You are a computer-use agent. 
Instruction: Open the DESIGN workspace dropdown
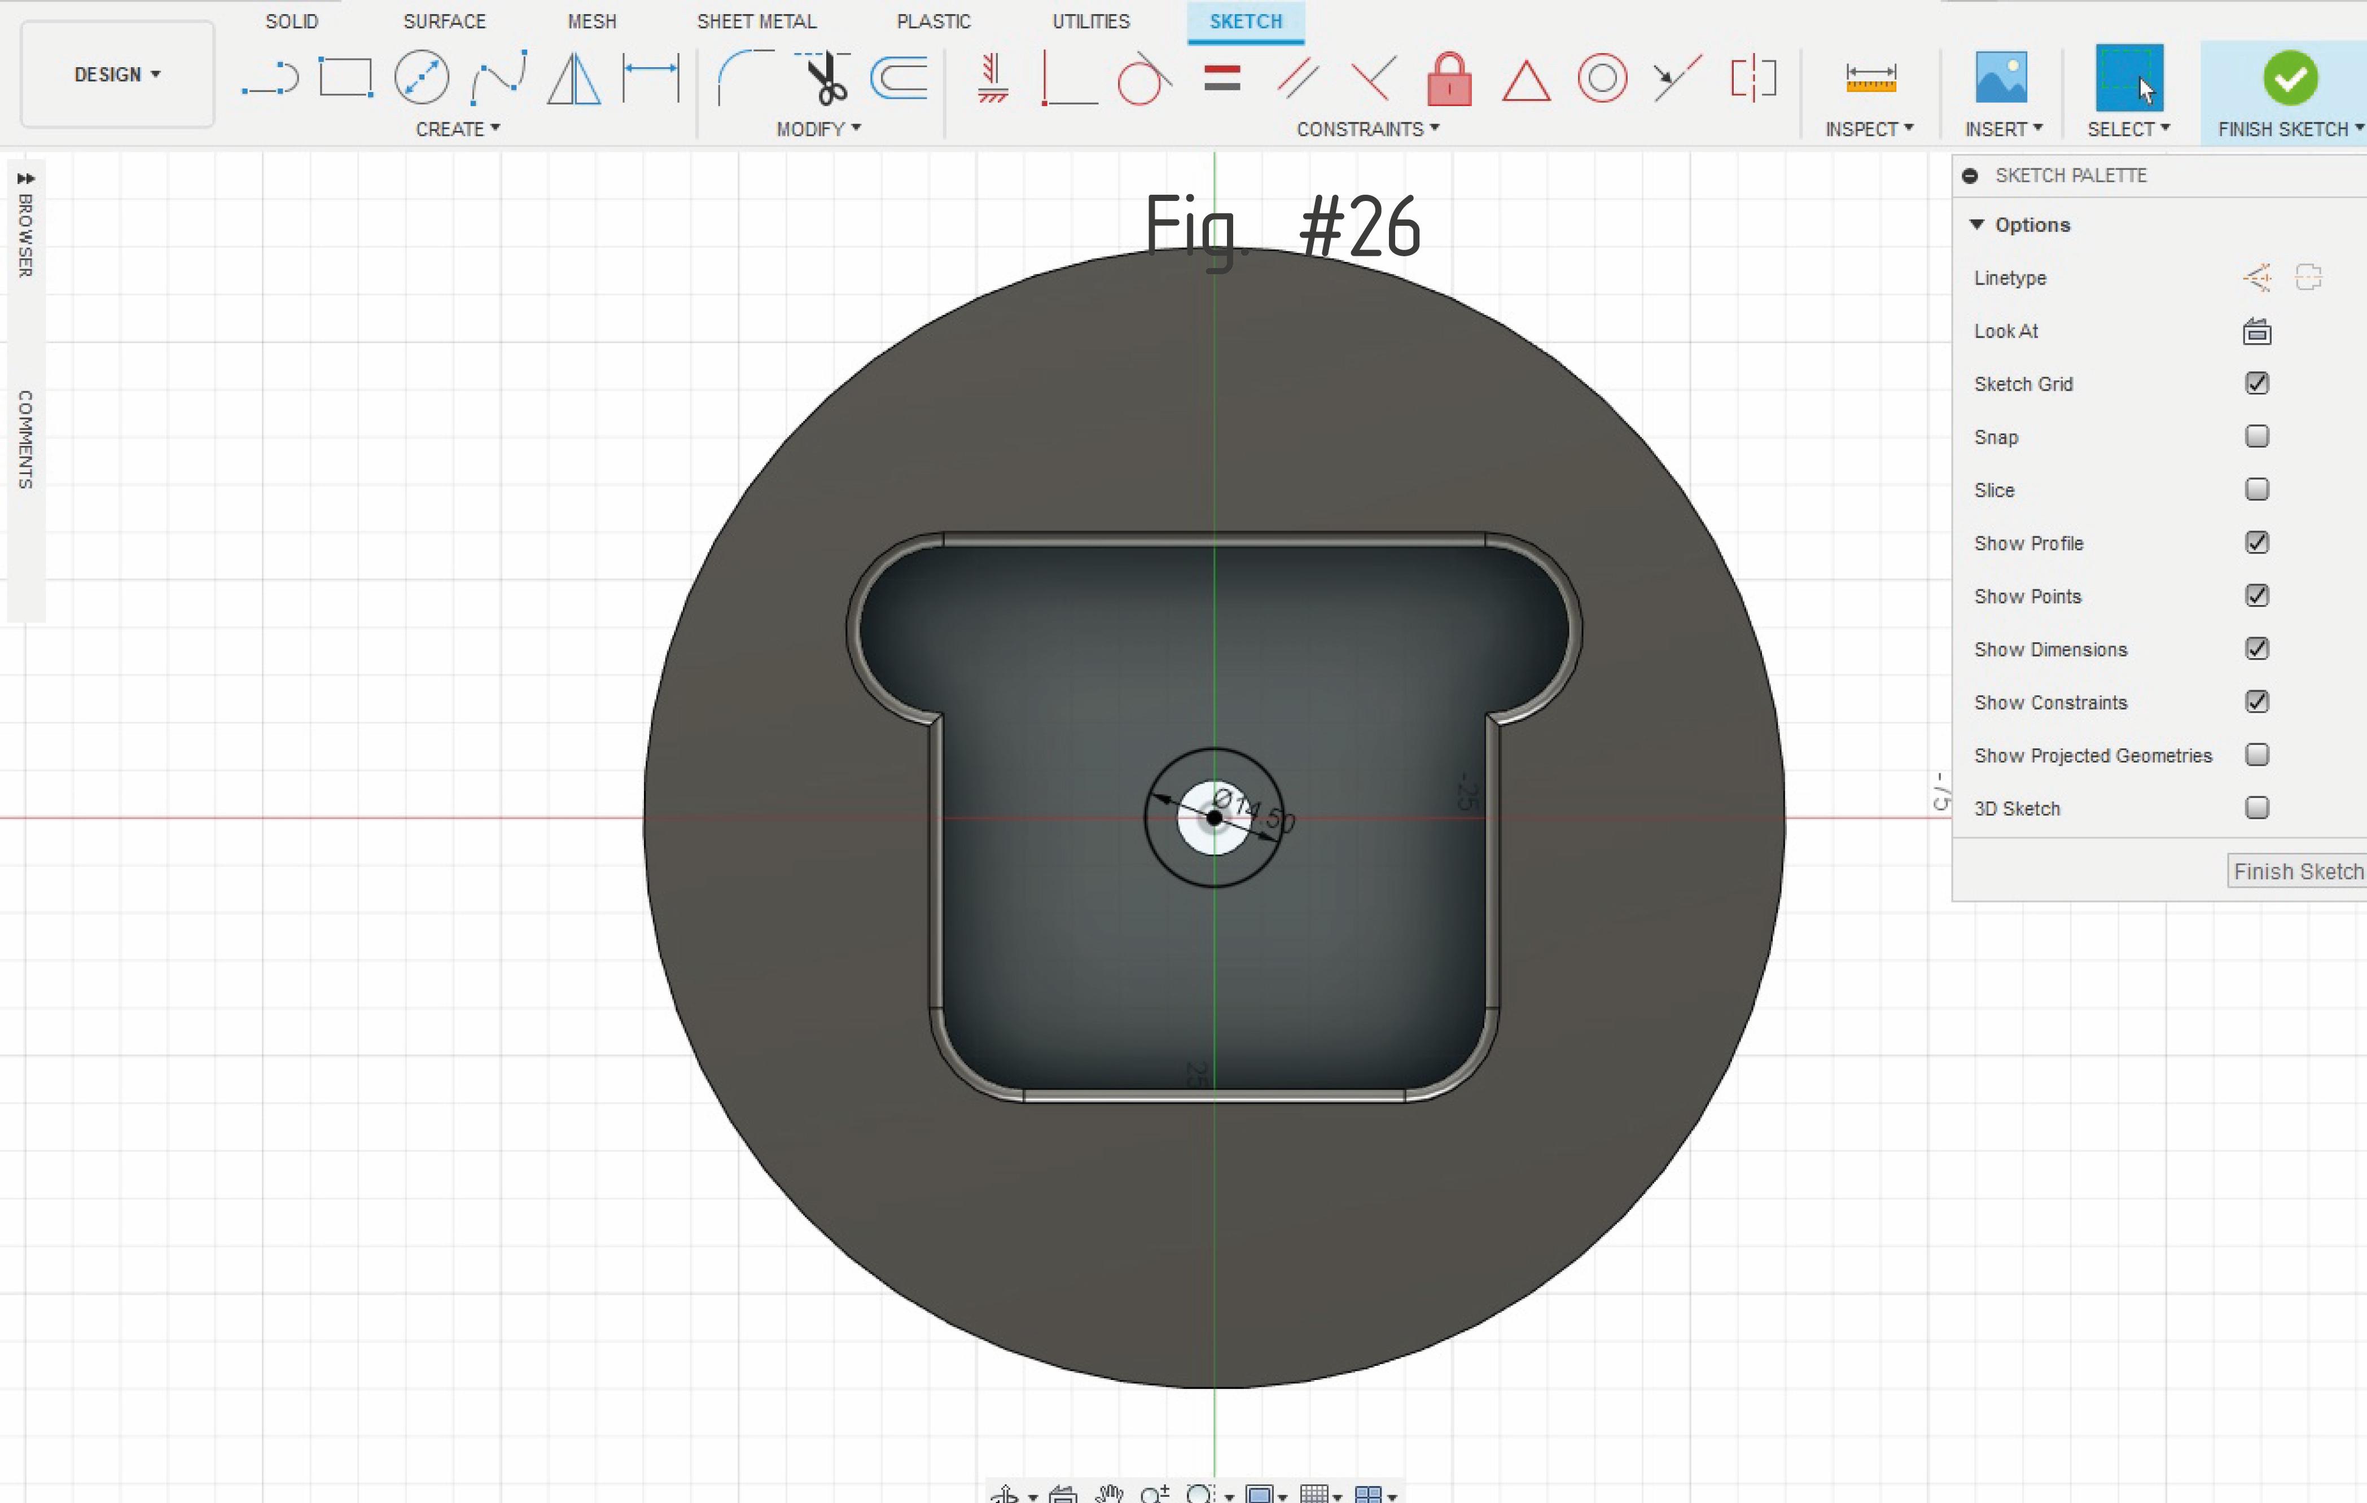pos(117,75)
